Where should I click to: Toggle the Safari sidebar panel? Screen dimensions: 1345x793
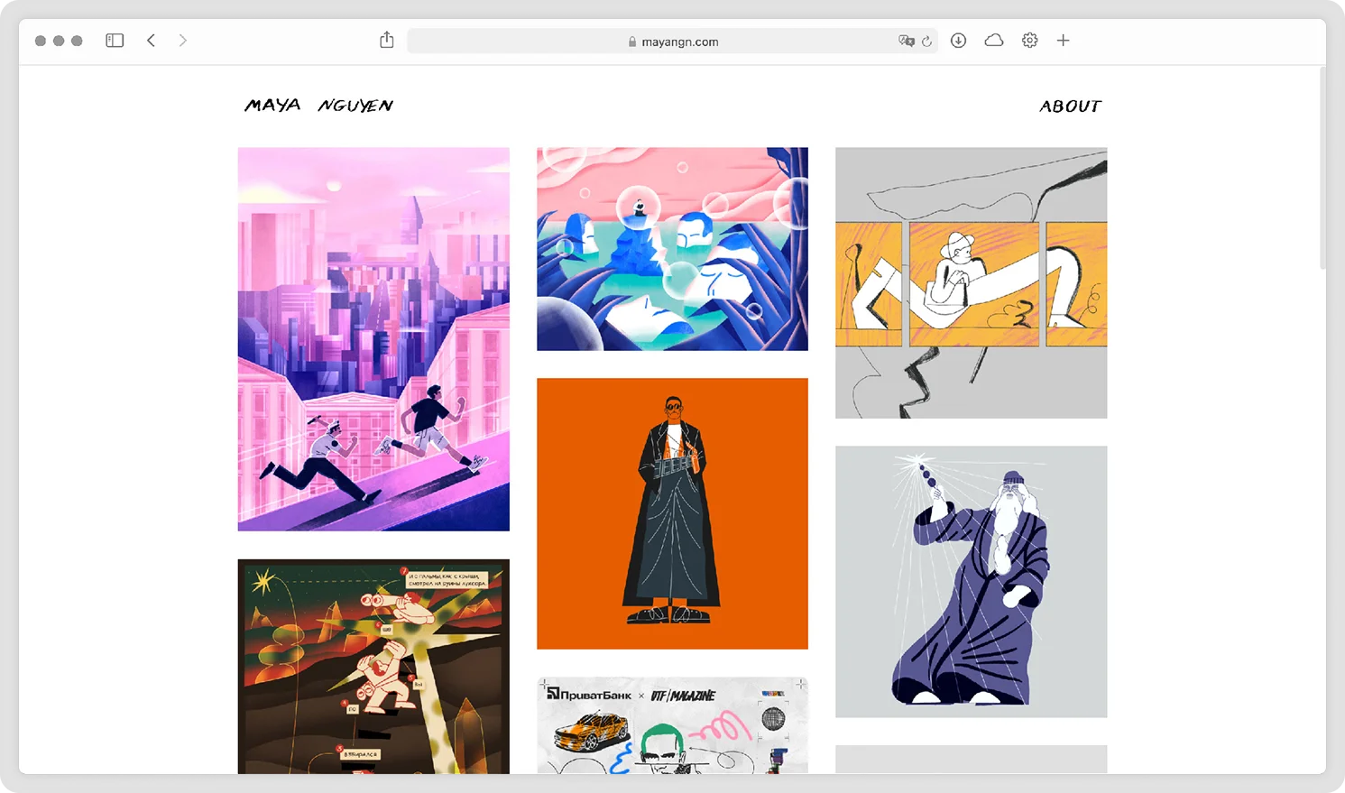pyautogui.click(x=115, y=41)
